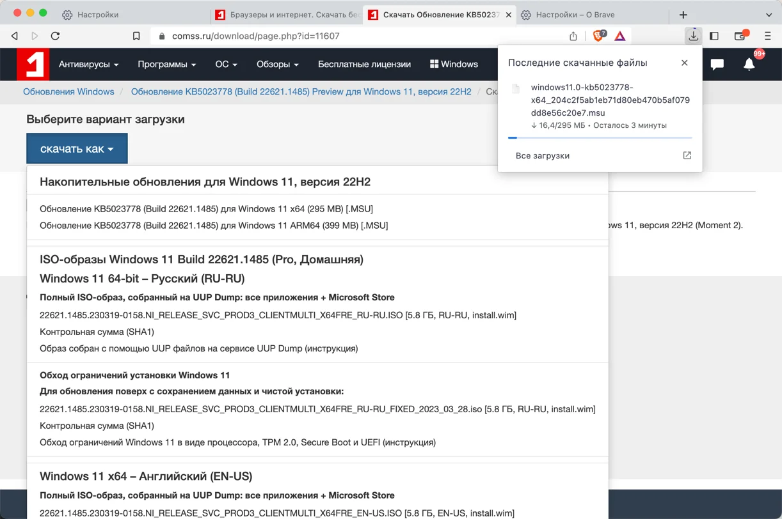This screenshot has height=519, width=782.
Task: Click Все загрузки in downloads popup
Action: point(543,155)
